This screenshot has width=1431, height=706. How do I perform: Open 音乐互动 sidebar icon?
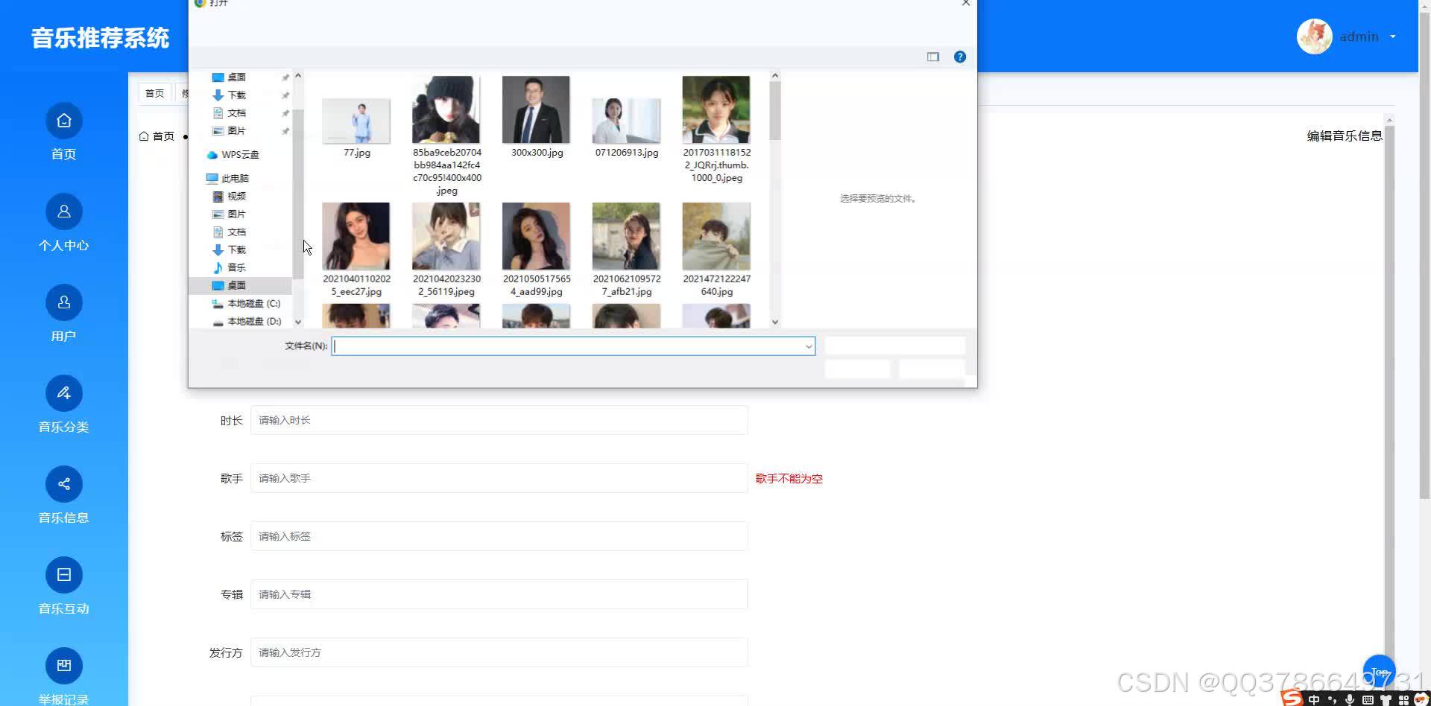point(64,575)
